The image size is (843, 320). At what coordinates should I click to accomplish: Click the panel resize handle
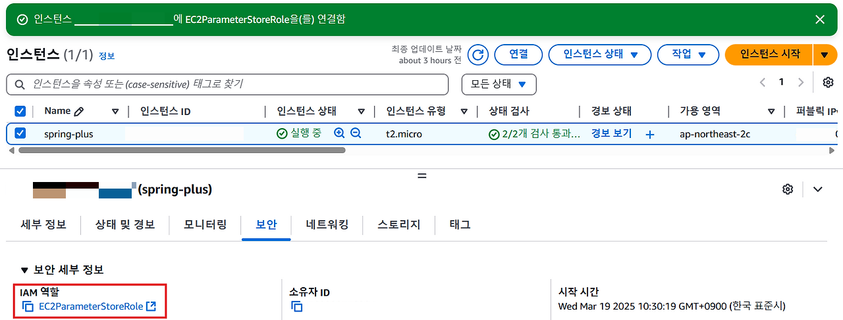coord(422,176)
